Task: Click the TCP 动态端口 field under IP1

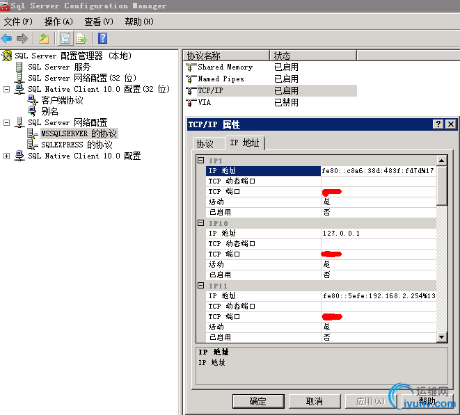Action: [379, 181]
